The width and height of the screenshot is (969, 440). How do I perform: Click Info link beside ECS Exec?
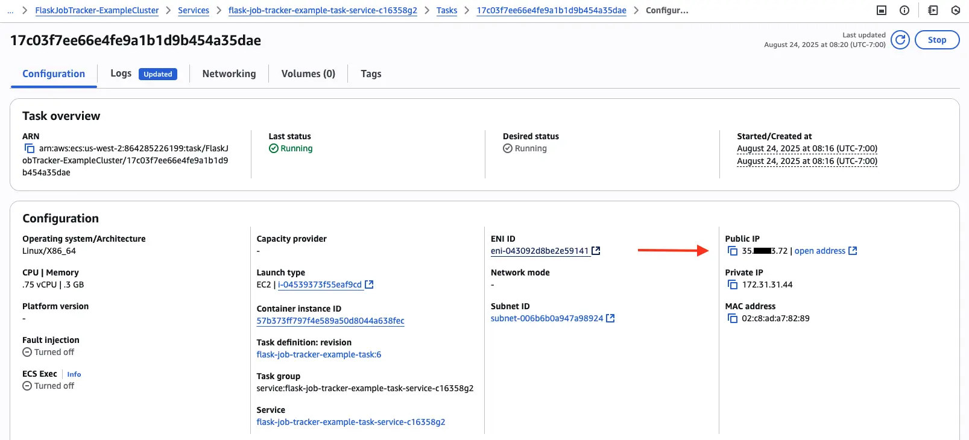(x=74, y=374)
